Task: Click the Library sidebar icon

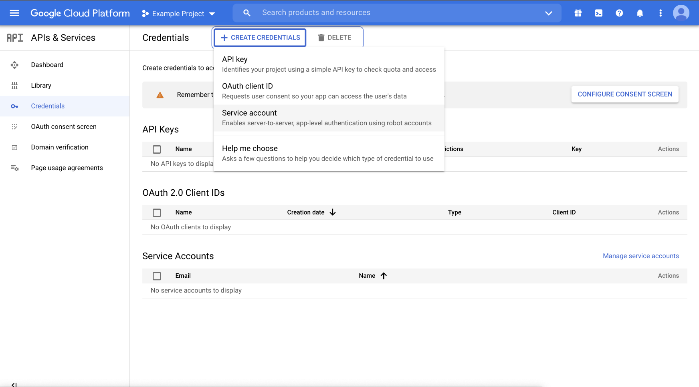Action: [x=14, y=86]
